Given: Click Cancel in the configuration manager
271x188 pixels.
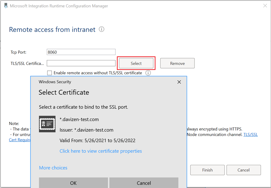Looking at the screenshot, I should coord(243,170).
